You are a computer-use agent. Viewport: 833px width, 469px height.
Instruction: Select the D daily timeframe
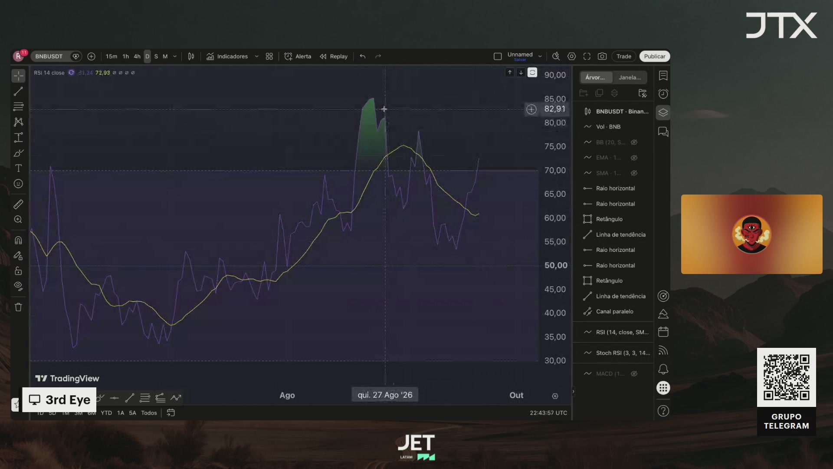(x=148, y=56)
